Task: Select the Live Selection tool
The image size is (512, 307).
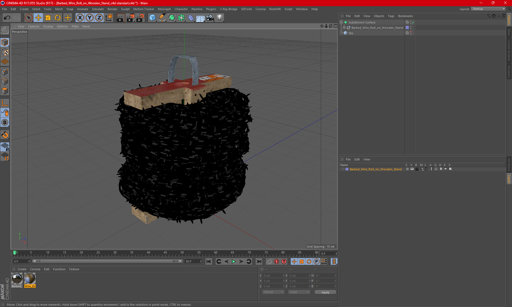Action: point(29,18)
